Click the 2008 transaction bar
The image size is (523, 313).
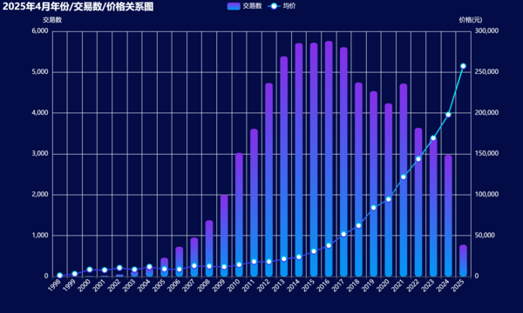point(209,248)
